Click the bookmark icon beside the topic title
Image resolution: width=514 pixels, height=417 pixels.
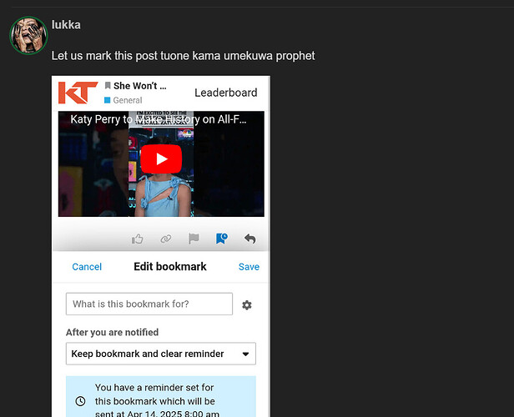(x=108, y=86)
